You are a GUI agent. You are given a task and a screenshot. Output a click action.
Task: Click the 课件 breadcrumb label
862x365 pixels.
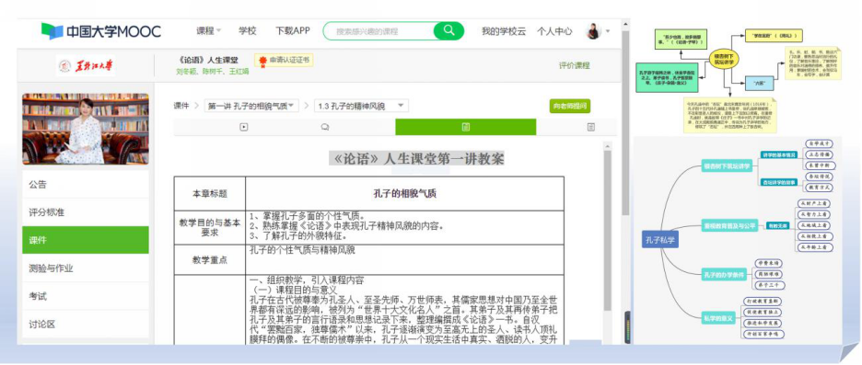181,106
